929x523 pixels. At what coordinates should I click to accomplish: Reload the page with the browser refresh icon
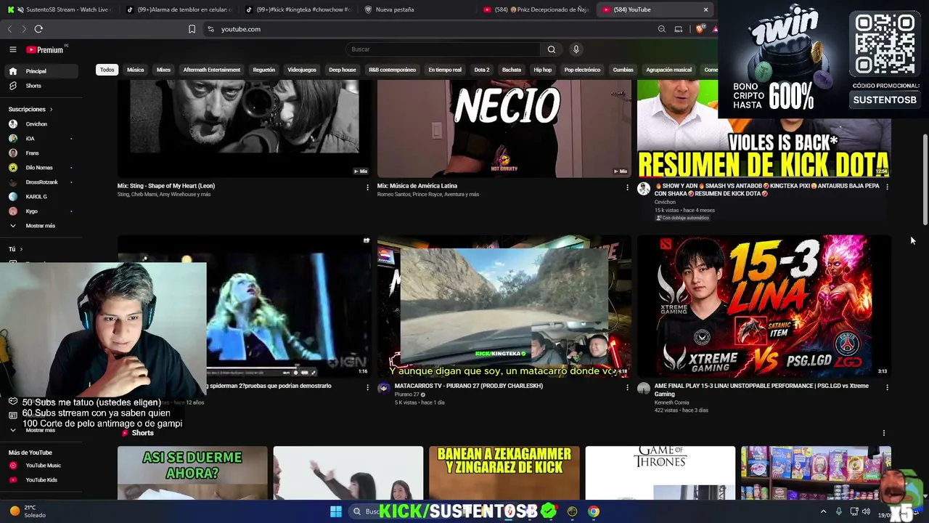click(x=38, y=29)
